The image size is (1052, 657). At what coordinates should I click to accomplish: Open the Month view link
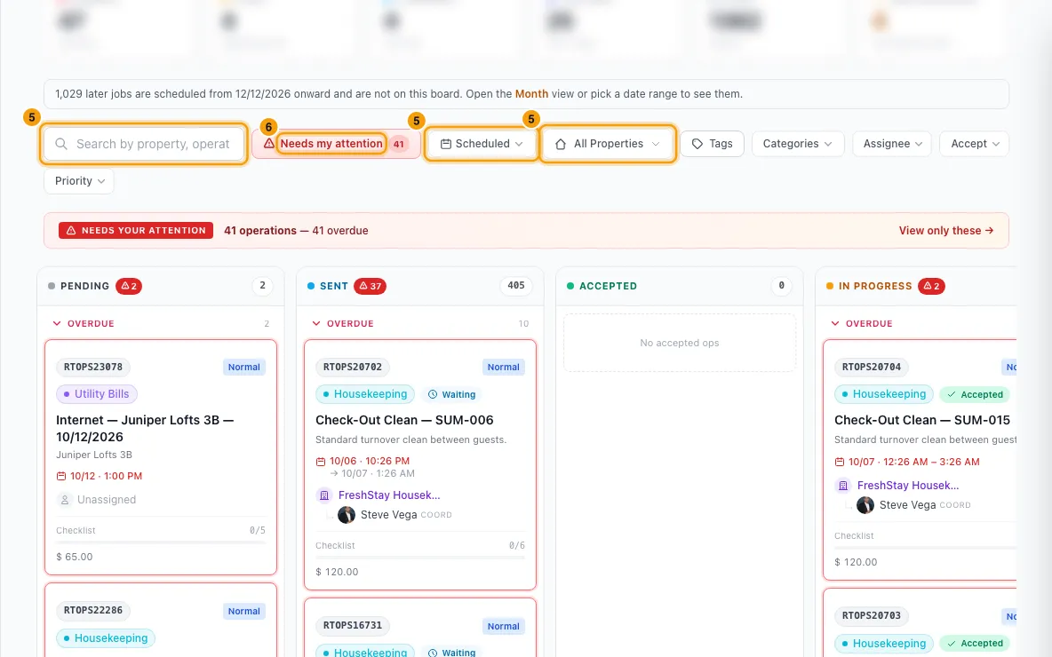tap(531, 94)
